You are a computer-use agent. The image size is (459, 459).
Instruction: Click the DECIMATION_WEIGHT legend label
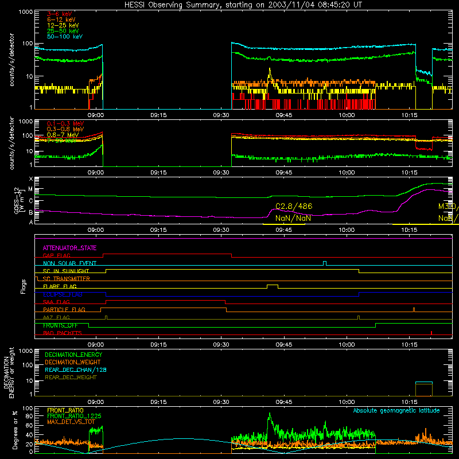[73, 362]
